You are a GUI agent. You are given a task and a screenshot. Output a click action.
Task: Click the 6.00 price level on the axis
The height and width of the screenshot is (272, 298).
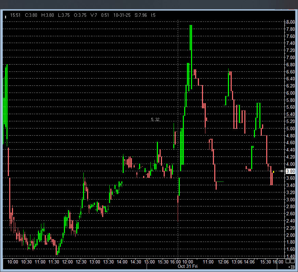pyautogui.click(x=290, y=93)
